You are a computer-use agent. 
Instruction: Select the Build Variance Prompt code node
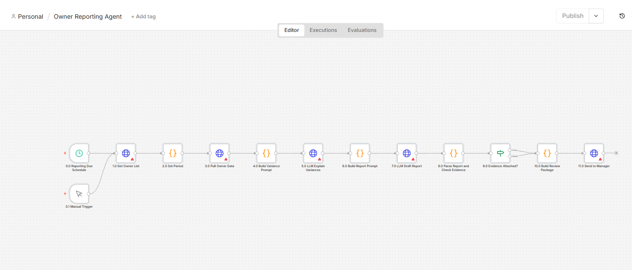point(266,153)
